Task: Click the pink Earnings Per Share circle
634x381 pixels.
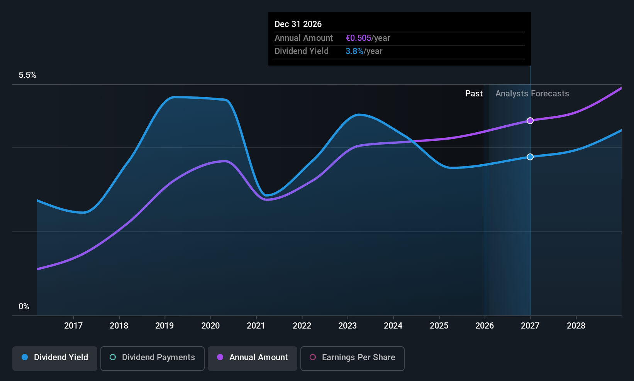Action: [313, 357]
